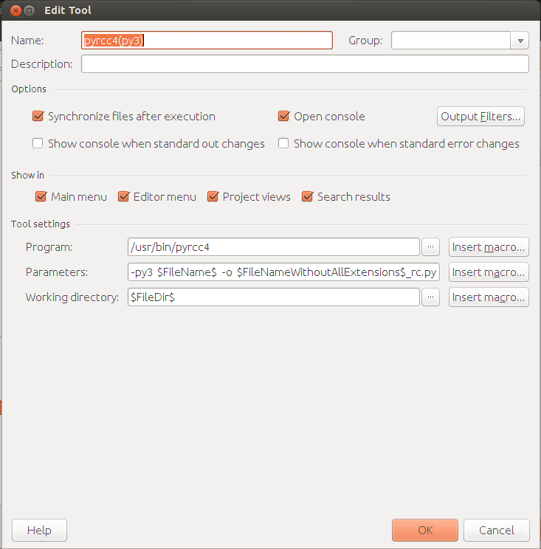The height and width of the screenshot is (549, 541).
Task: Enable Show console when standard error changes
Action: coord(283,144)
